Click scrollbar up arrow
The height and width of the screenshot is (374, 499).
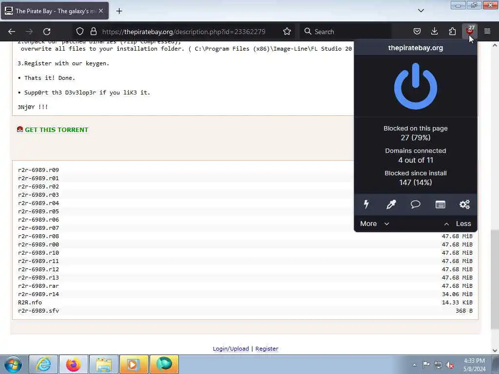495,45
